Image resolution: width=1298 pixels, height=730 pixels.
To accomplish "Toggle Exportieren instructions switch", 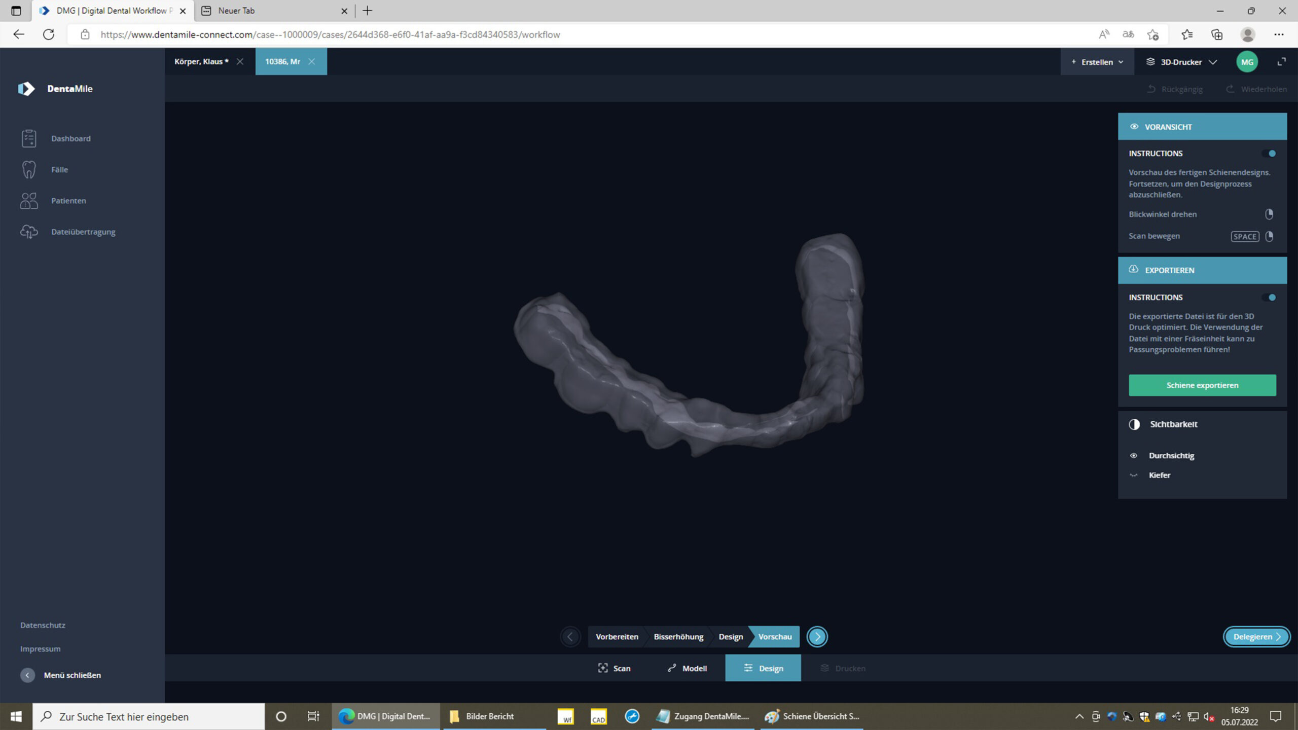I will pyautogui.click(x=1269, y=298).
